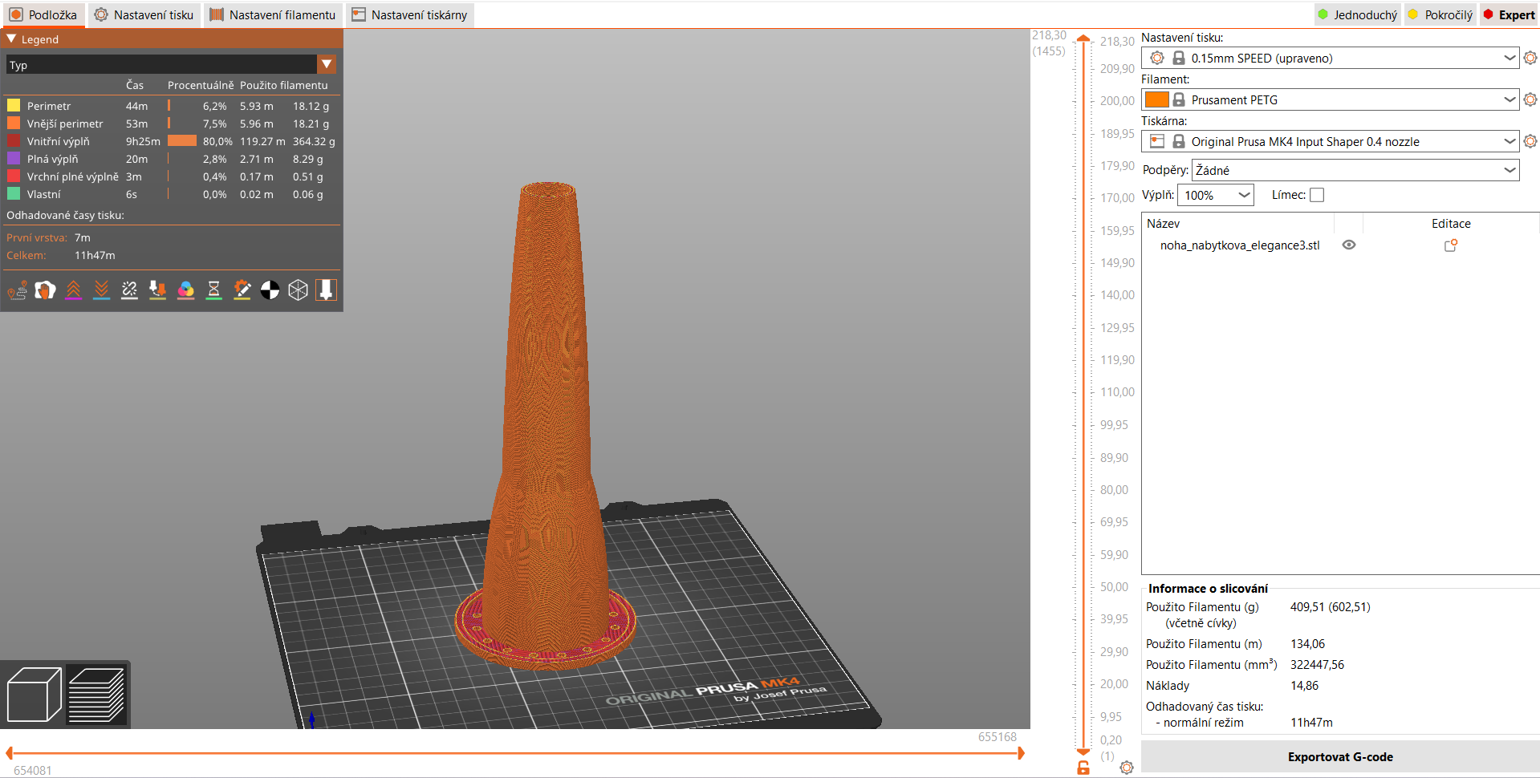Click right thumb of horizontal moves slider
The image size is (1540, 778).
coord(1021,753)
